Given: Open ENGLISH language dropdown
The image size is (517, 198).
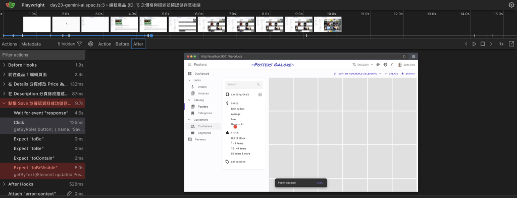Looking at the screenshot, I should [x=363, y=65].
